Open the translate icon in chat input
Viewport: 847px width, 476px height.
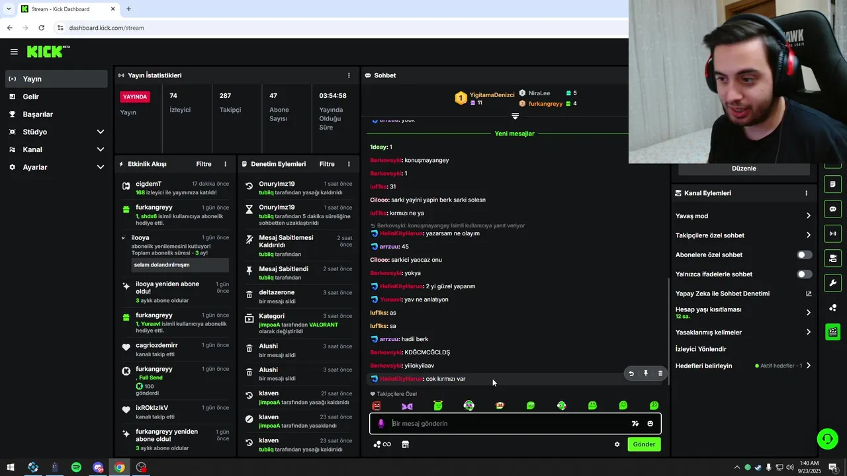click(x=635, y=424)
